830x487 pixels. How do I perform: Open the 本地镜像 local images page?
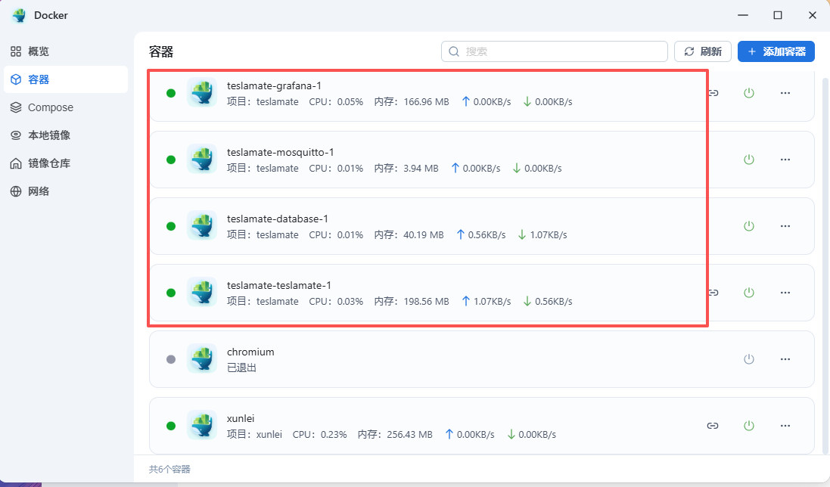pos(65,135)
